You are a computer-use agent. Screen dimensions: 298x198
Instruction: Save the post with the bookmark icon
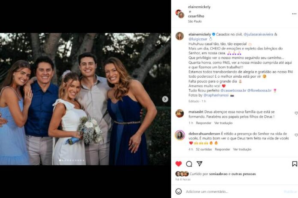(x=295, y=164)
